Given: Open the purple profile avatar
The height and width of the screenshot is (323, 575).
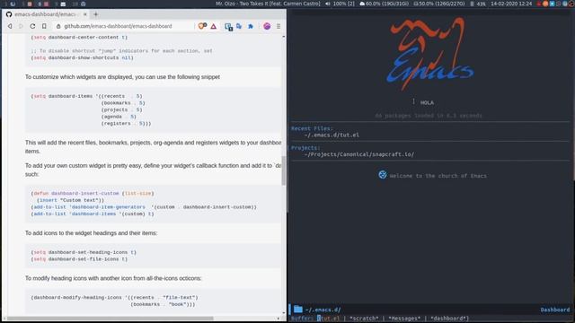Looking at the screenshot, I should point(267,26).
